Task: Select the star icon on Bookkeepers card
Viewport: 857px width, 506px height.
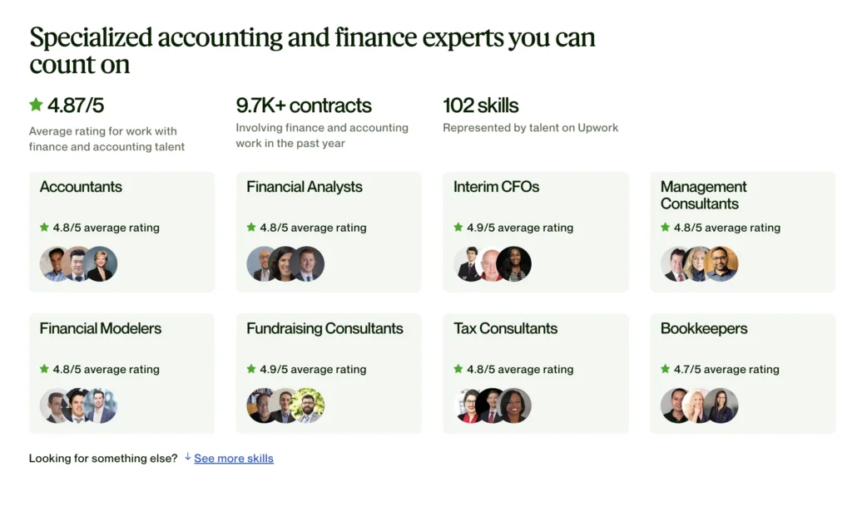Action: 665,369
